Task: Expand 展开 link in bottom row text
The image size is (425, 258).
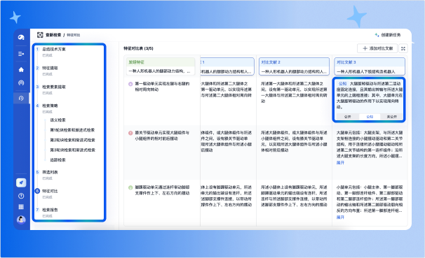Action: [340, 217]
